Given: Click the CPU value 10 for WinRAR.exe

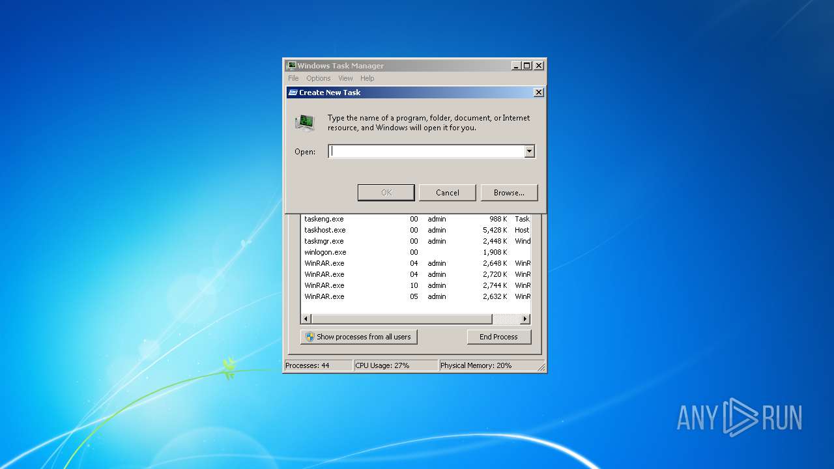Looking at the screenshot, I should click(414, 285).
